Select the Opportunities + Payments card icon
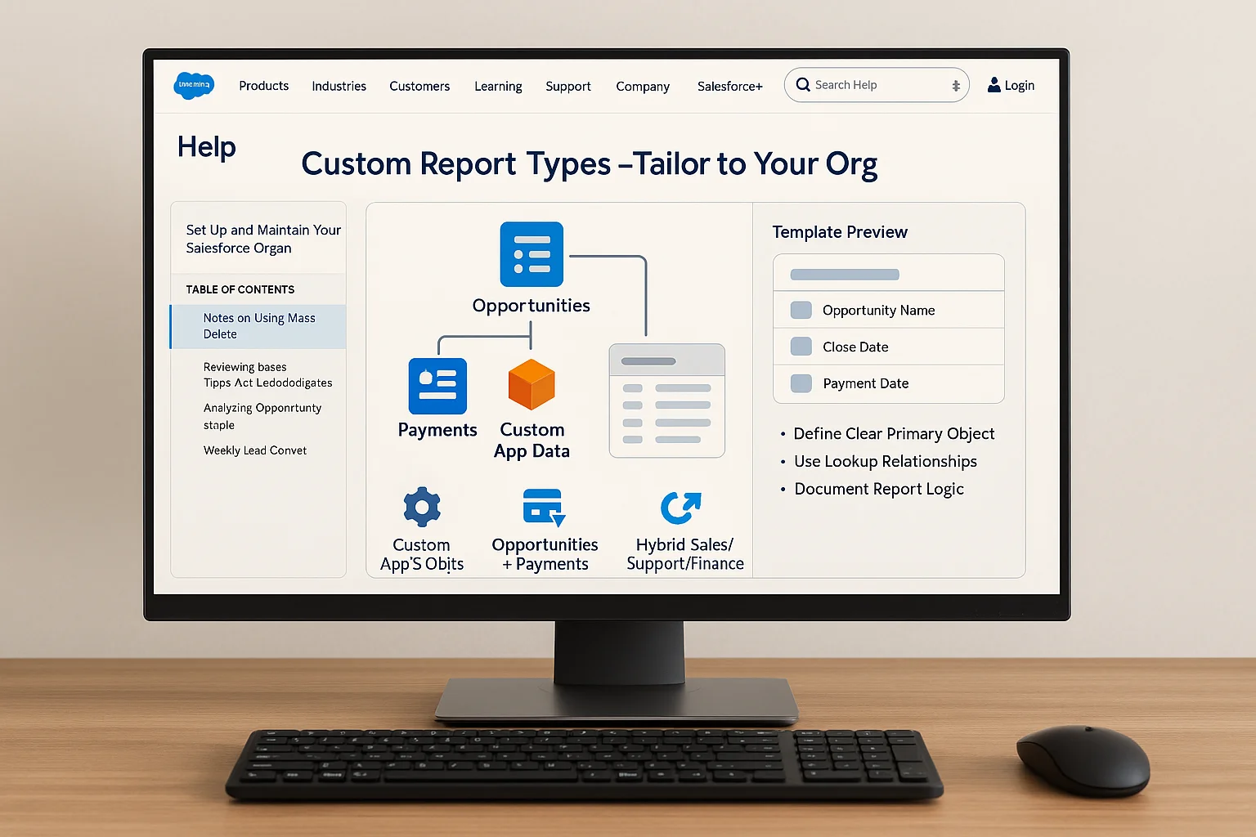The height and width of the screenshot is (837, 1256). [544, 508]
